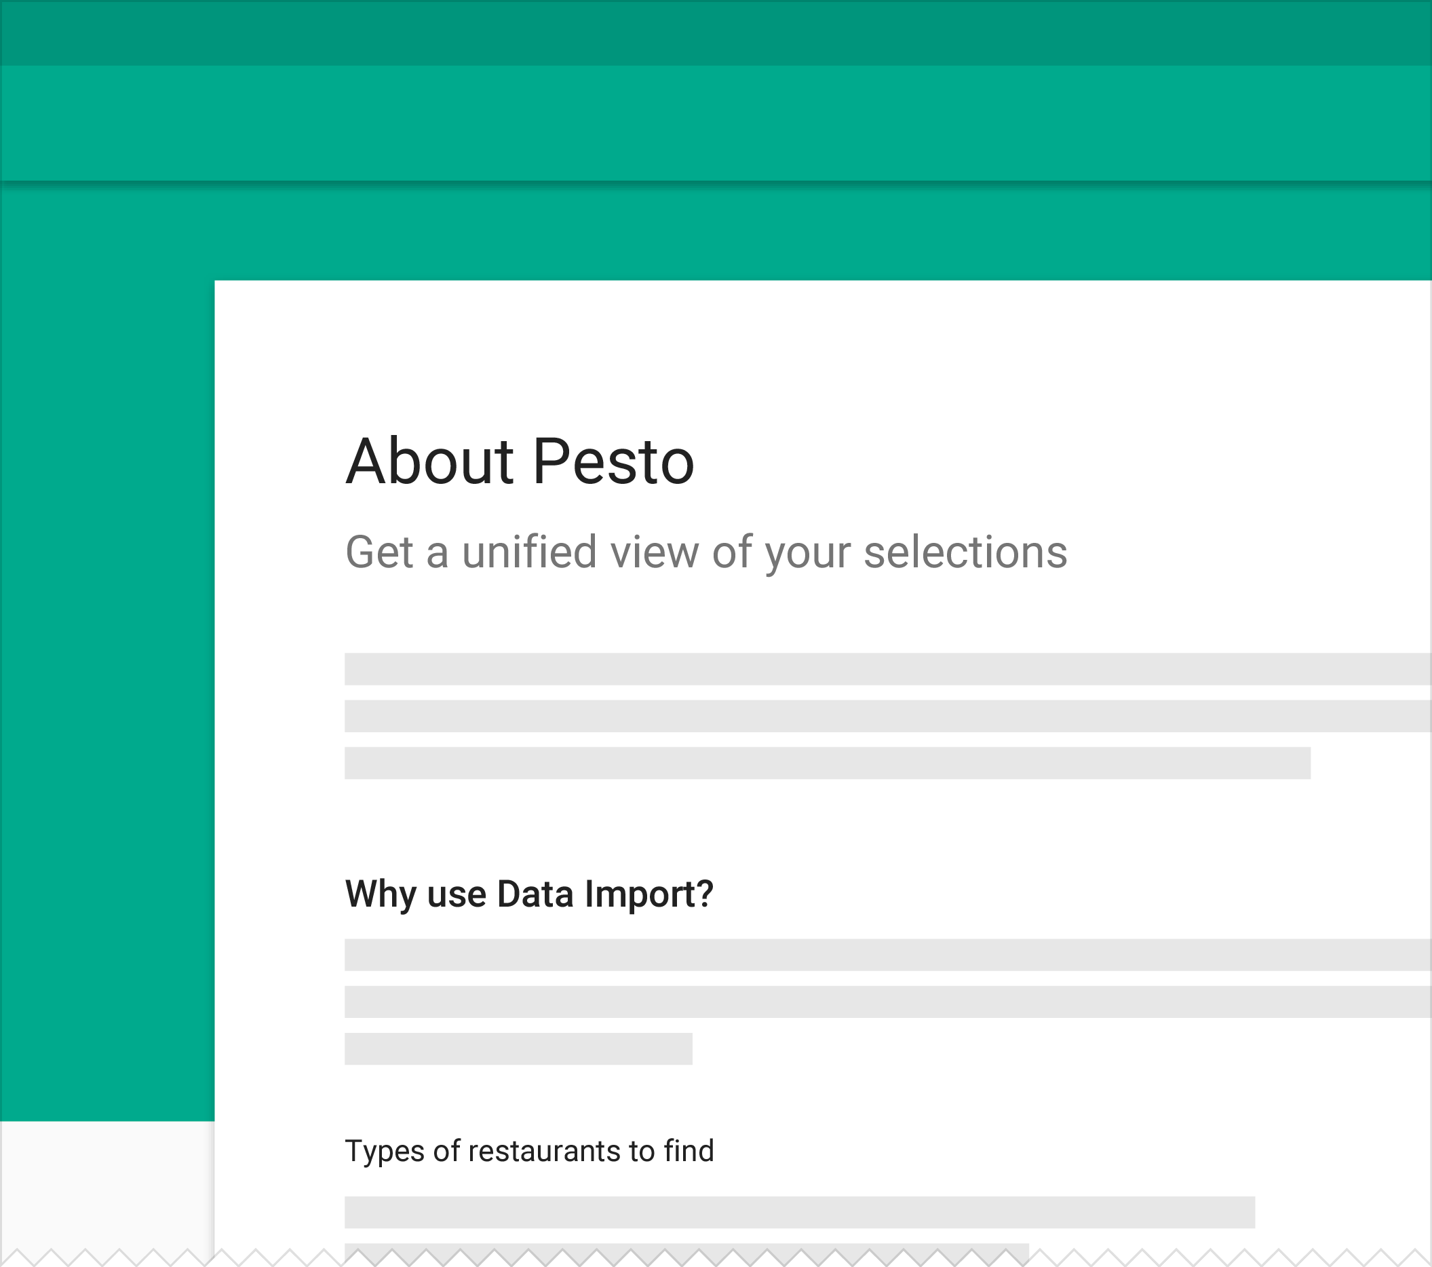Image resolution: width=1432 pixels, height=1267 pixels.
Task: Select the "Get a unified view" subtitle
Action: pyautogui.click(x=706, y=553)
